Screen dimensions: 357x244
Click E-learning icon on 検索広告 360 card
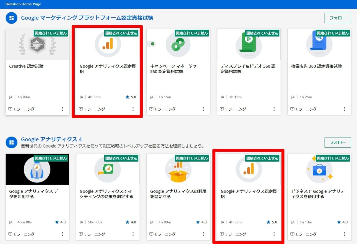click(x=293, y=109)
